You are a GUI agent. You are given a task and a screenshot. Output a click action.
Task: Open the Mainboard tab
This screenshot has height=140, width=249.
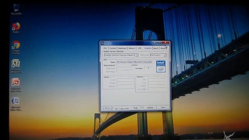(122, 48)
